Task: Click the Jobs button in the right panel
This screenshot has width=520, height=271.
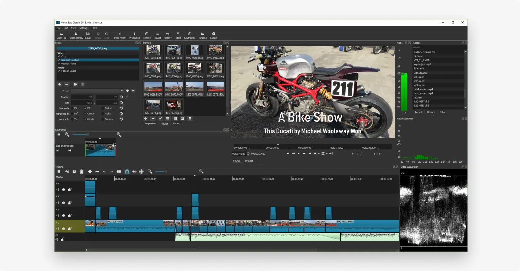Action: [x=442, y=112]
